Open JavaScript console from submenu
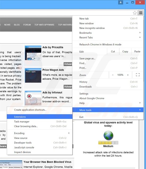 tap(40, 147)
